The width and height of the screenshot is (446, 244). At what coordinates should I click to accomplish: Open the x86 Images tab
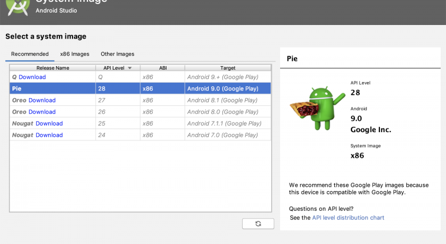[x=74, y=54]
